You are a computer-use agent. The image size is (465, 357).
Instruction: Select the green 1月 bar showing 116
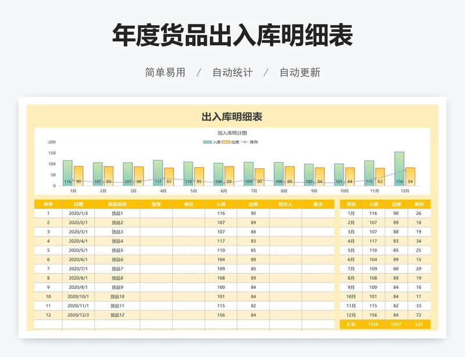click(x=67, y=173)
